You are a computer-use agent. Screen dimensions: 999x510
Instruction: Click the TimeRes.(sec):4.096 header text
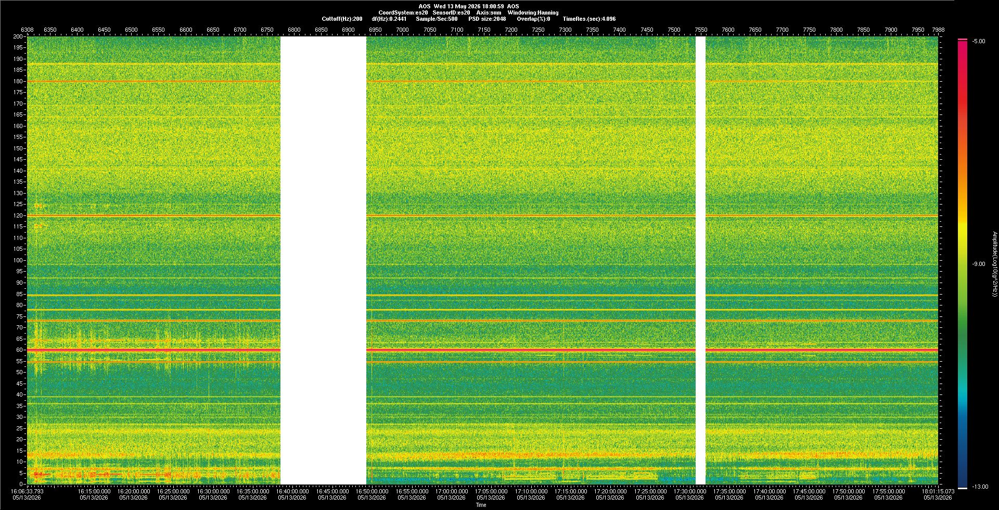pos(589,19)
